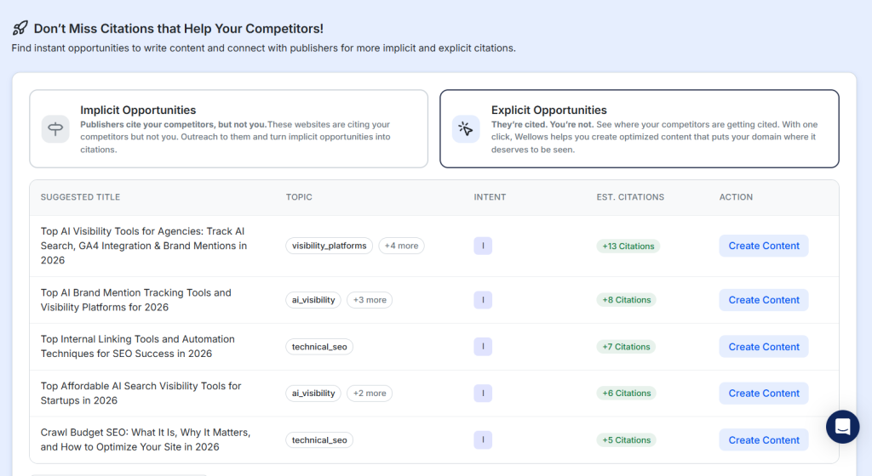The image size is (872, 476).
Task: Click the intent badge for Internal Linking Tools row
Action: 483,347
